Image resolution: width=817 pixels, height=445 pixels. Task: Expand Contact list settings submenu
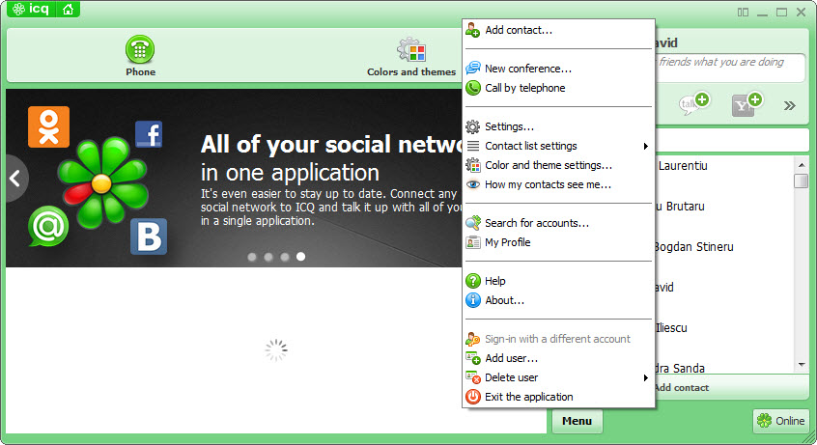pyautogui.click(x=558, y=146)
